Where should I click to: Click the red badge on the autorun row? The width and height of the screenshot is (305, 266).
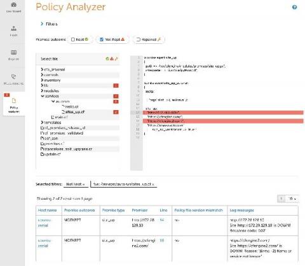116,101
